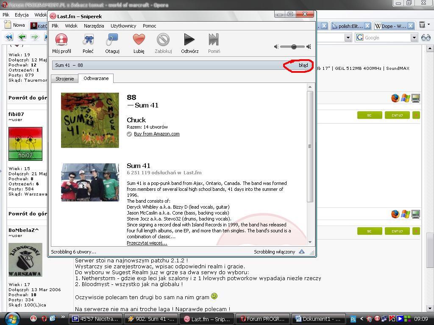Screen dimensions: 434x325
Task: Click the CYTUJ button in fibi07's post
Action: (397, 115)
